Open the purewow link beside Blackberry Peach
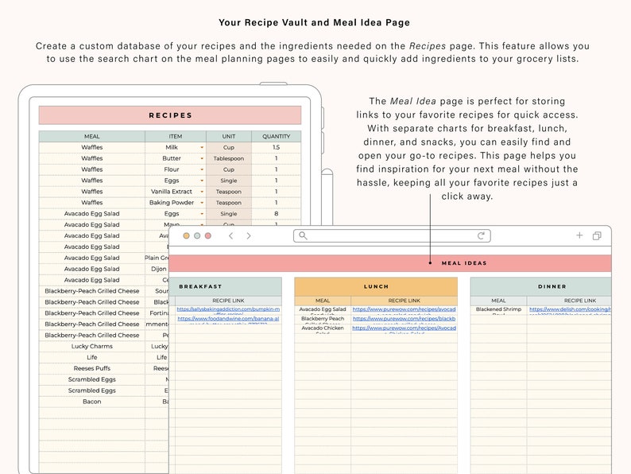 click(x=404, y=319)
